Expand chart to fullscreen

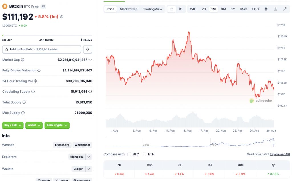[x=285, y=9]
